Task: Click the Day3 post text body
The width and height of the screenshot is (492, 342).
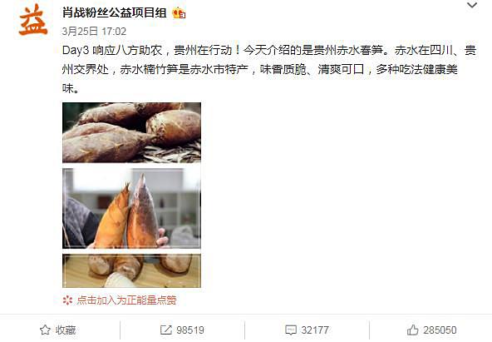Action: pos(269,69)
